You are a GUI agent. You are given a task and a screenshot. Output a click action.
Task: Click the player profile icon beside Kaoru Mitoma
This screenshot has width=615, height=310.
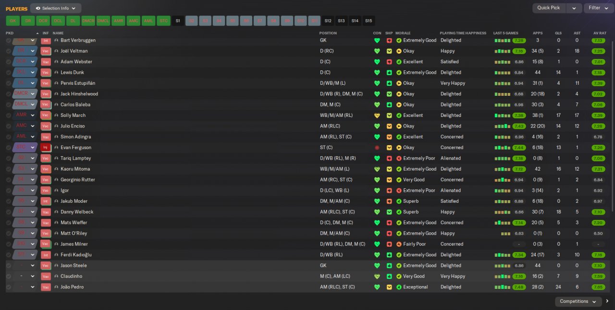[56, 169]
